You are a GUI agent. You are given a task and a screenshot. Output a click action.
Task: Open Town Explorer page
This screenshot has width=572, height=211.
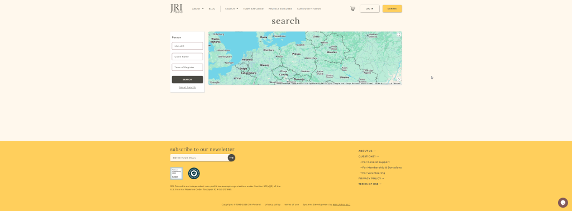click(x=253, y=9)
